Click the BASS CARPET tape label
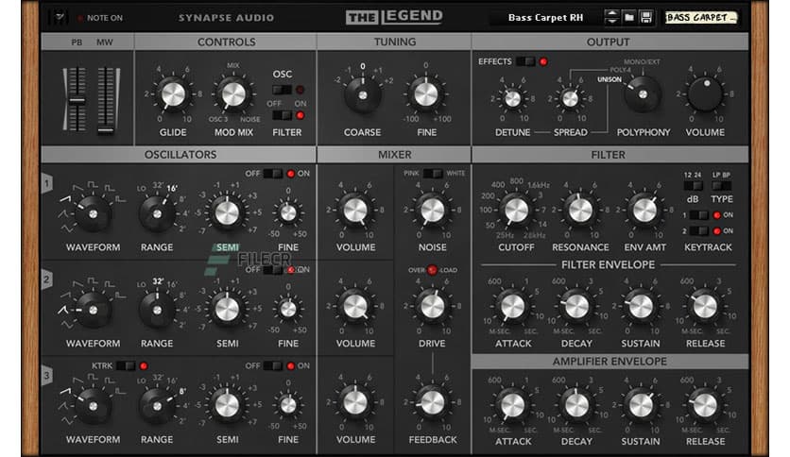Image resolution: width=790 pixels, height=457 pixels. click(700, 18)
